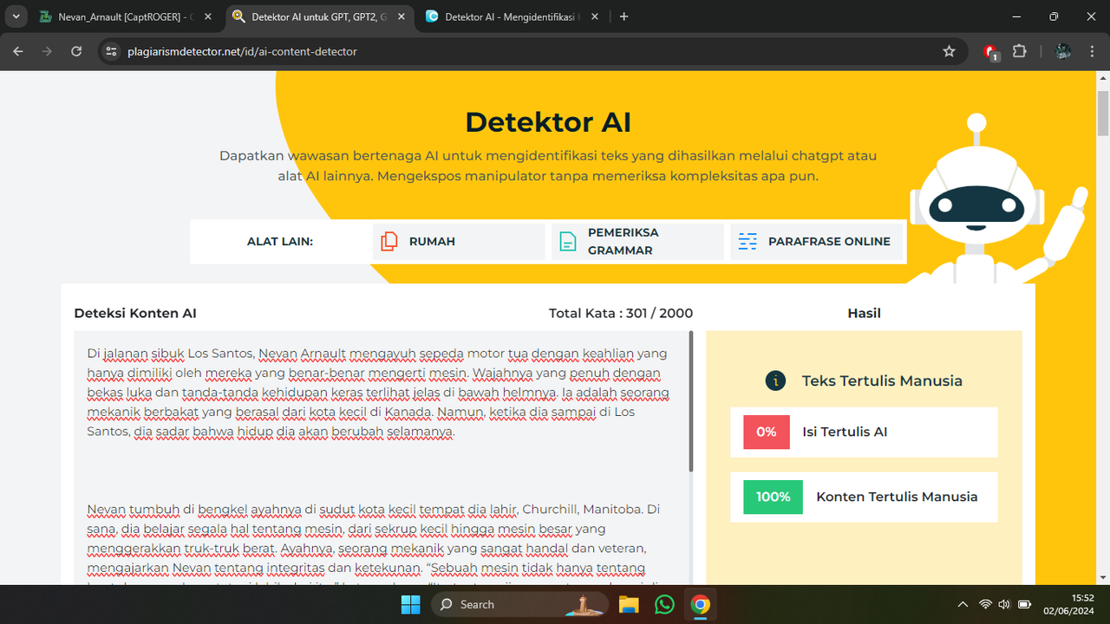This screenshot has width=1110, height=624.
Task: Open the Wi-Fi network tray icon
Action: [985, 604]
